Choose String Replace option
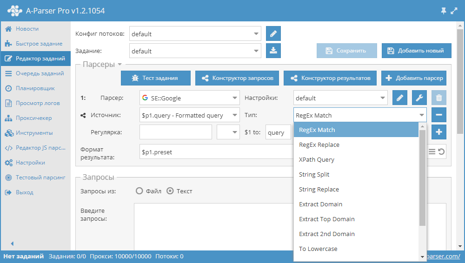Screen dimensions: 465x263 point(356,189)
